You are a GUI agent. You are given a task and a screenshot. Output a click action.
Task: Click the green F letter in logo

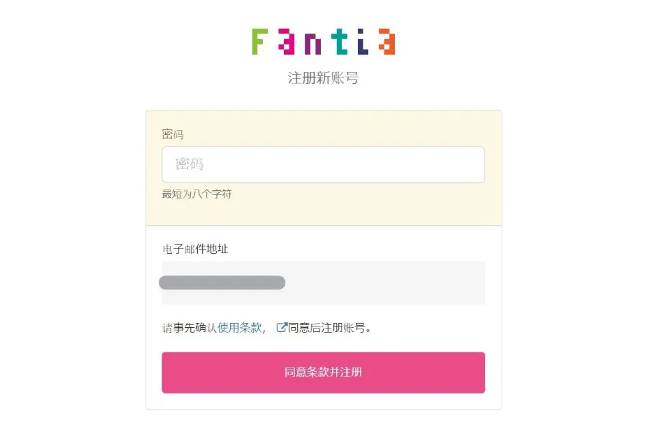click(x=259, y=42)
